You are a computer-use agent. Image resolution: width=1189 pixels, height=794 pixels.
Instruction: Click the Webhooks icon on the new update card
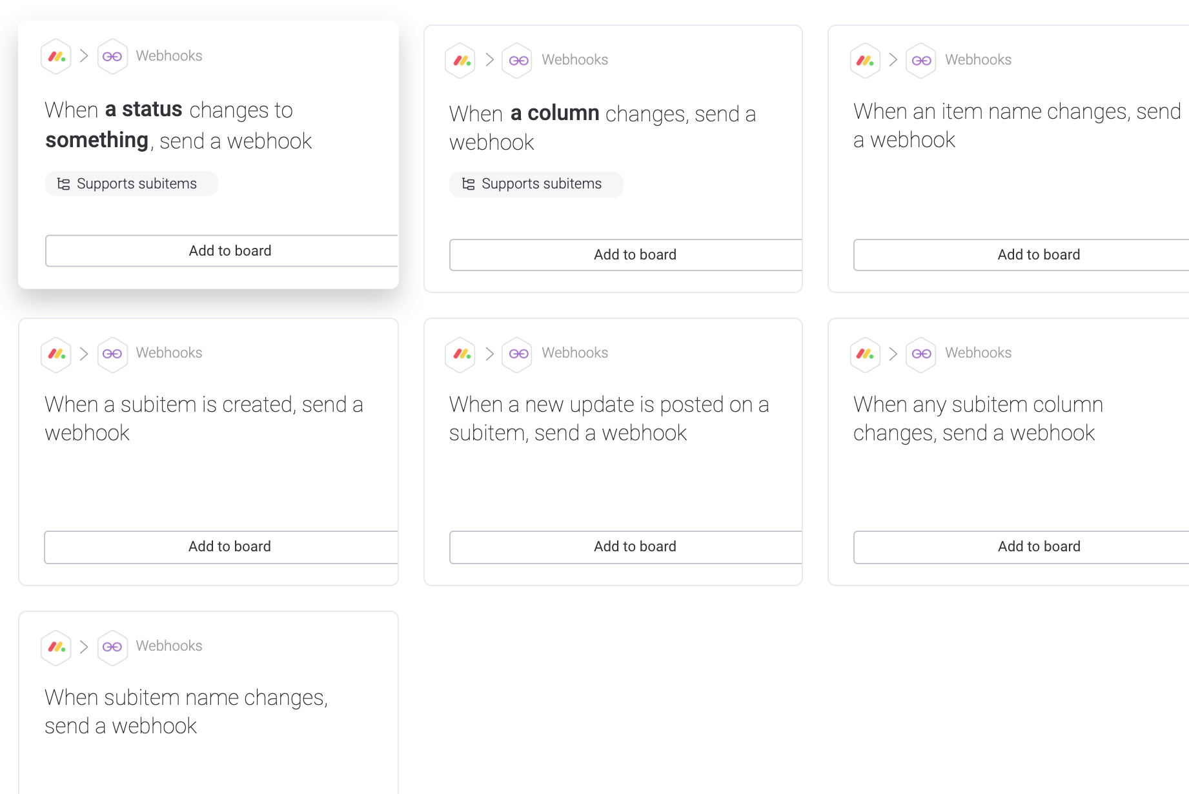(x=516, y=354)
